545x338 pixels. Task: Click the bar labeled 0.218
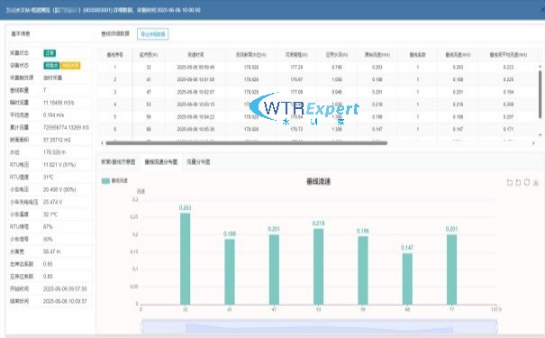click(318, 267)
